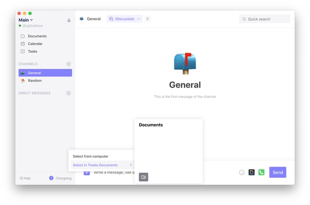310x205 pixels.
Task: Open the emoji picker
Action: (x=242, y=172)
